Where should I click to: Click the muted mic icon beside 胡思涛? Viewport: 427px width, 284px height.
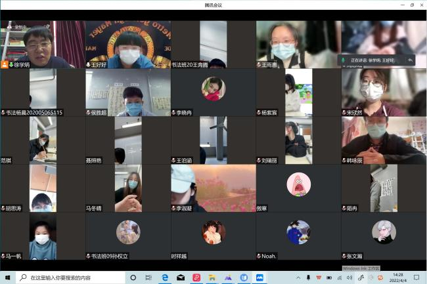(3, 208)
